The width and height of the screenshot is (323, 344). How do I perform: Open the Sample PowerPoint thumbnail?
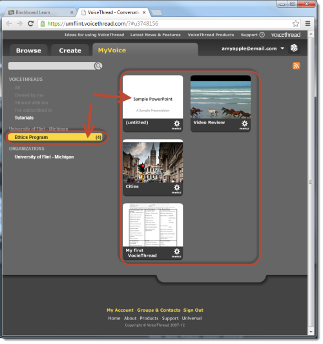point(152,97)
